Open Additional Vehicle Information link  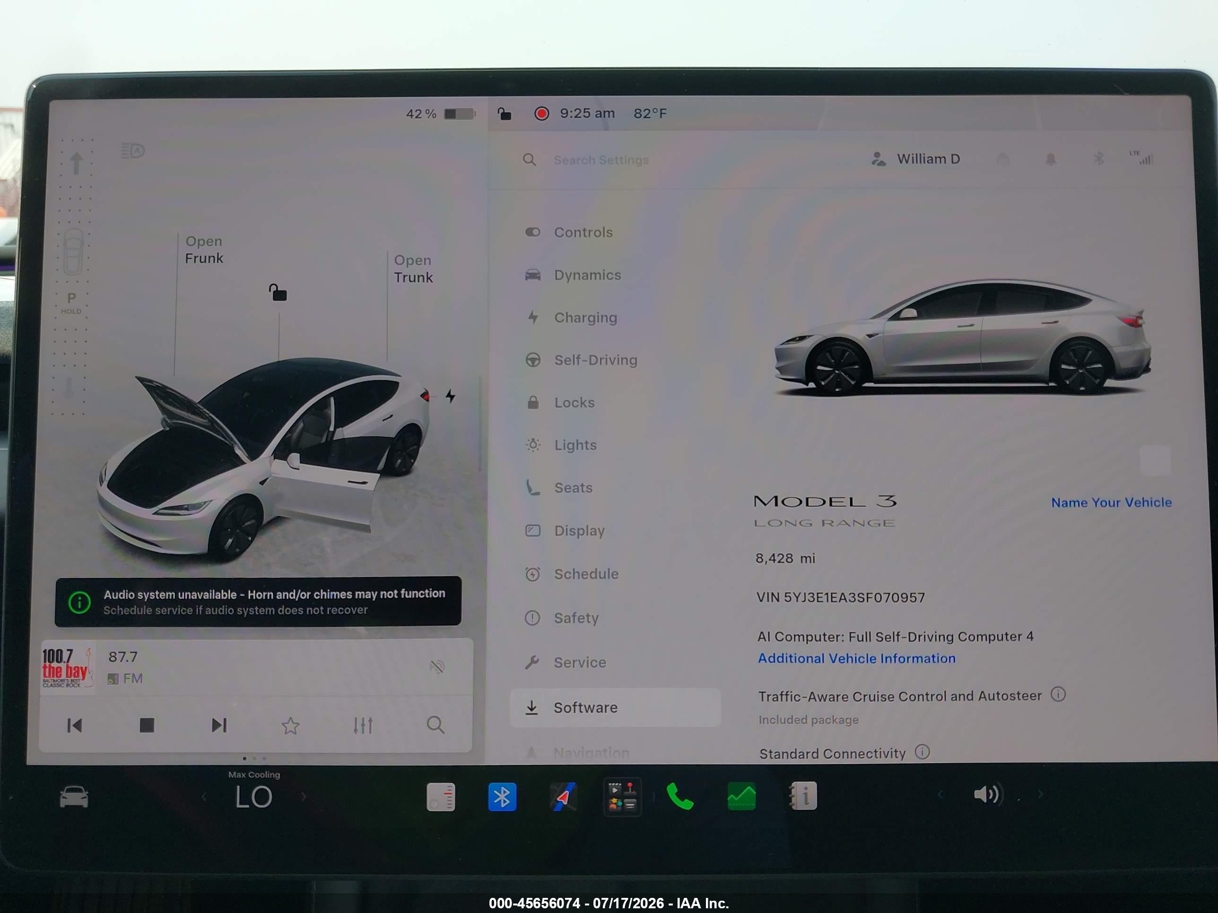[856, 658]
